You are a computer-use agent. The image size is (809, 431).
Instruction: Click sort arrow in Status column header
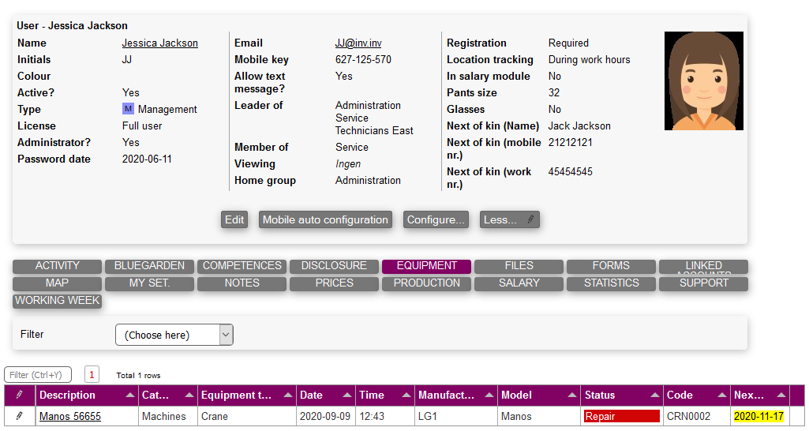655,395
